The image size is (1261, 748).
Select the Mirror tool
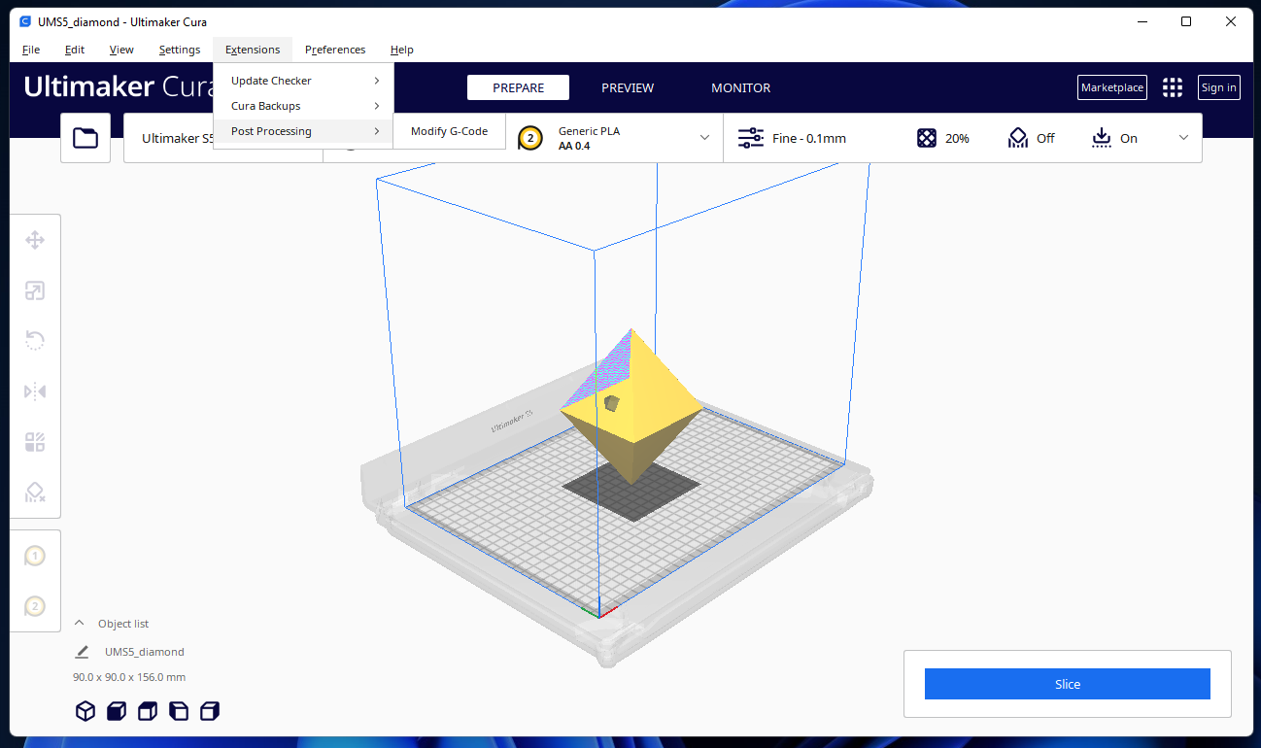click(x=35, y=391)
